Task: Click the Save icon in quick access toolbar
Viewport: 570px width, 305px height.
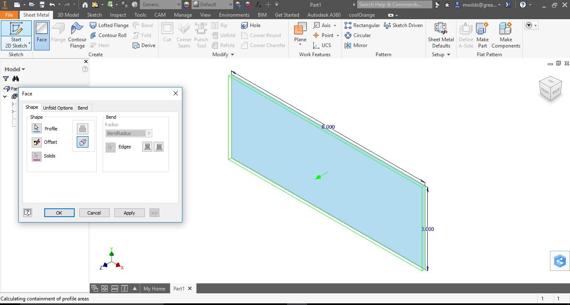Action: click(42, 5)
